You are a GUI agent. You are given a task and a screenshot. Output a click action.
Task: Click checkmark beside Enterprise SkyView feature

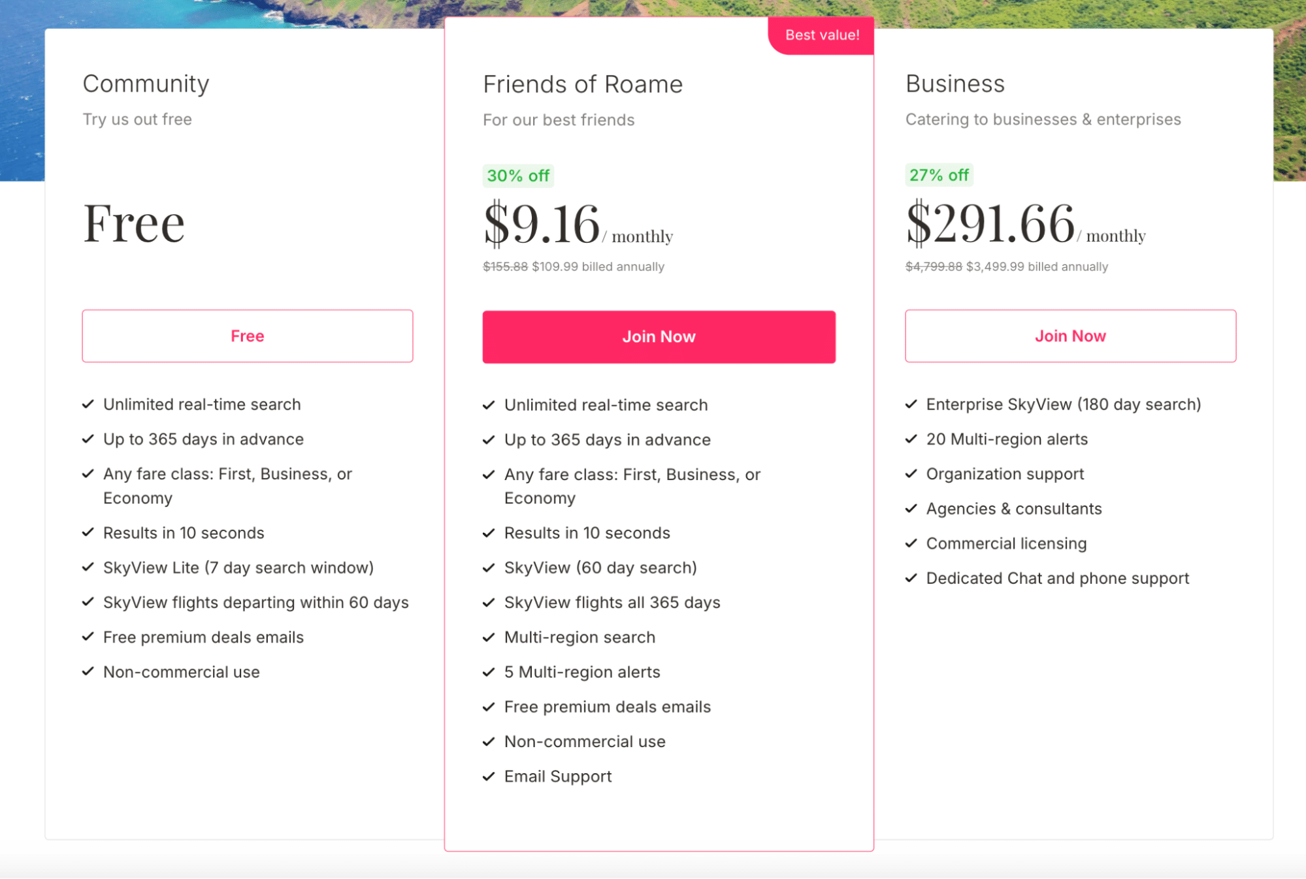point(911,404)
